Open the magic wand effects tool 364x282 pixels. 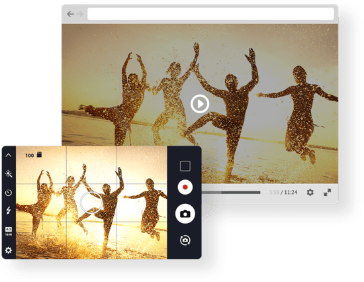(x=9, y=173)
